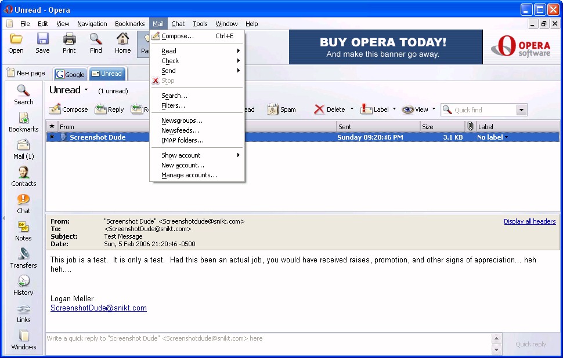
Task: Click the Print toolbar icon
Action: [x=69, y=43]
